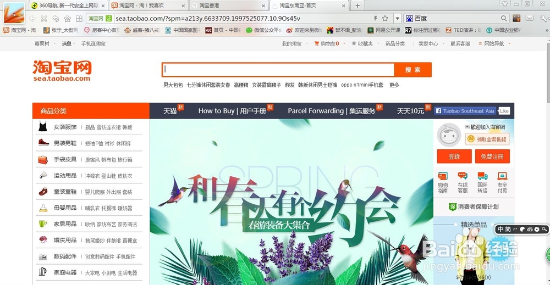The image size is (550, 285).
Task: Open 联系客服 in the top bar
Action: coord(460,44)
